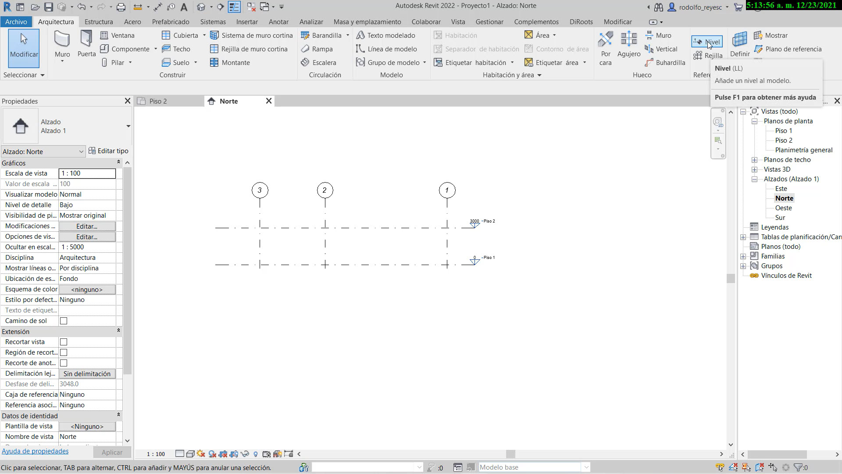Select Este elevation in Project Browser
842x474 pixels.
point(781,189)
